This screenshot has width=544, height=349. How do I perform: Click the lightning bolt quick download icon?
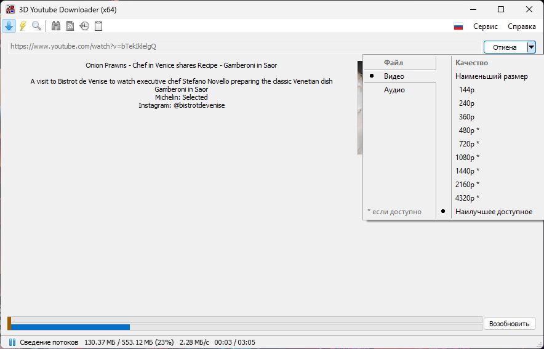(23, 26)
